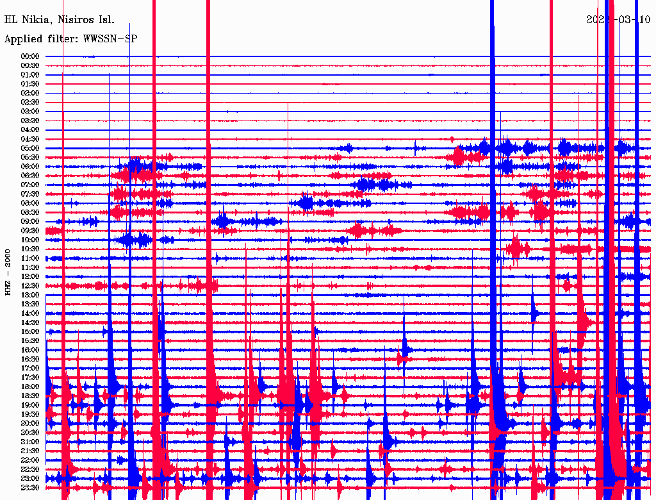The width and height of the screenshot is (656, 500).
Task: Click the 02:30 time label
Action: [x=29, y=102]
